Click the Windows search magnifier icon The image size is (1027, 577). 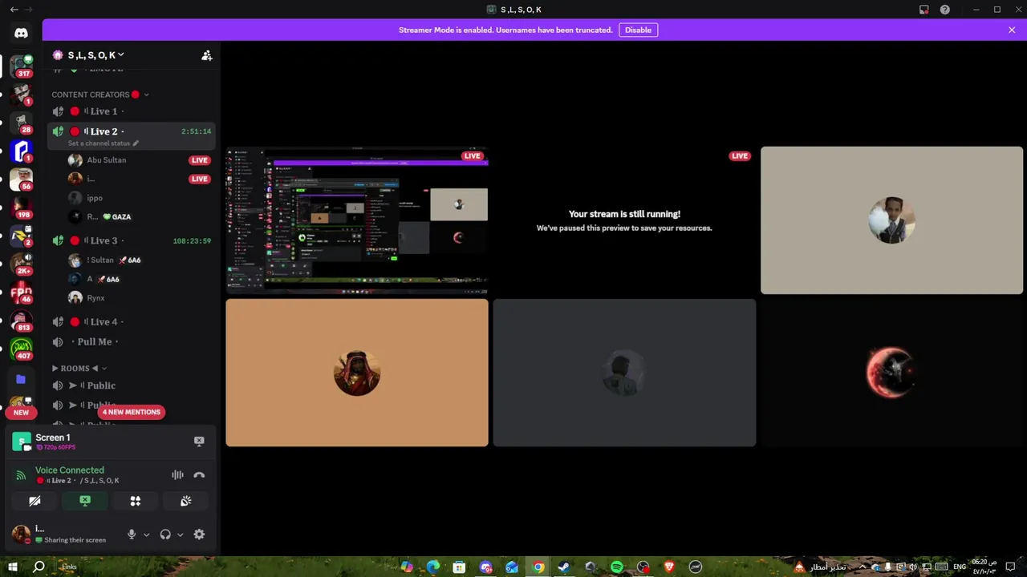click(39, 567)
